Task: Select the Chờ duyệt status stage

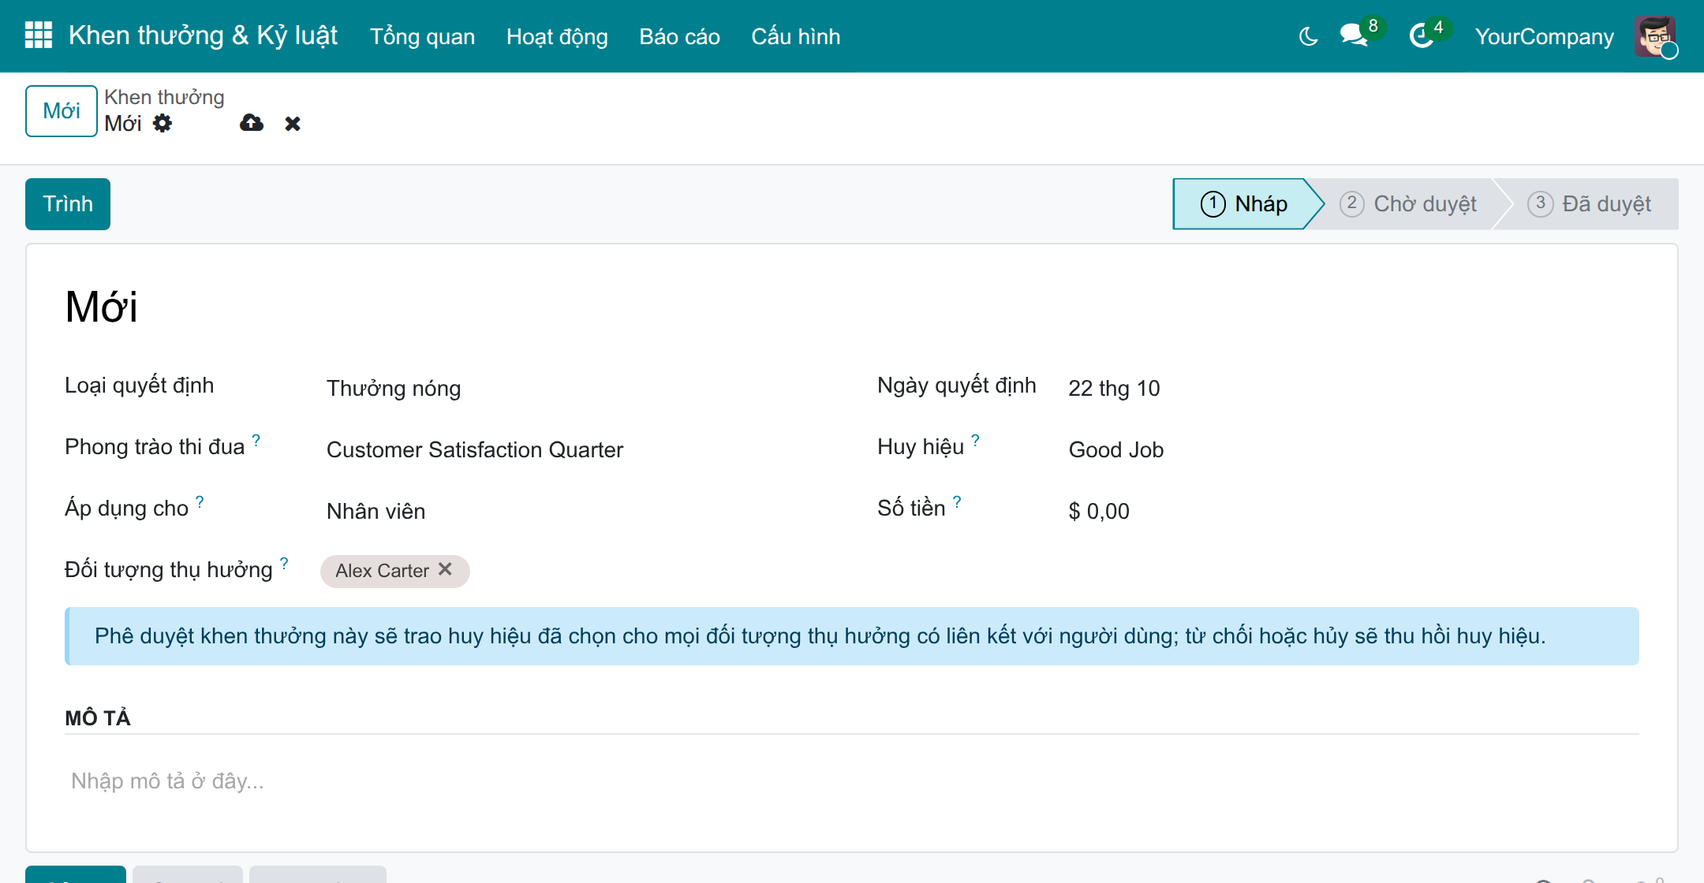Action: (1408, 204)
